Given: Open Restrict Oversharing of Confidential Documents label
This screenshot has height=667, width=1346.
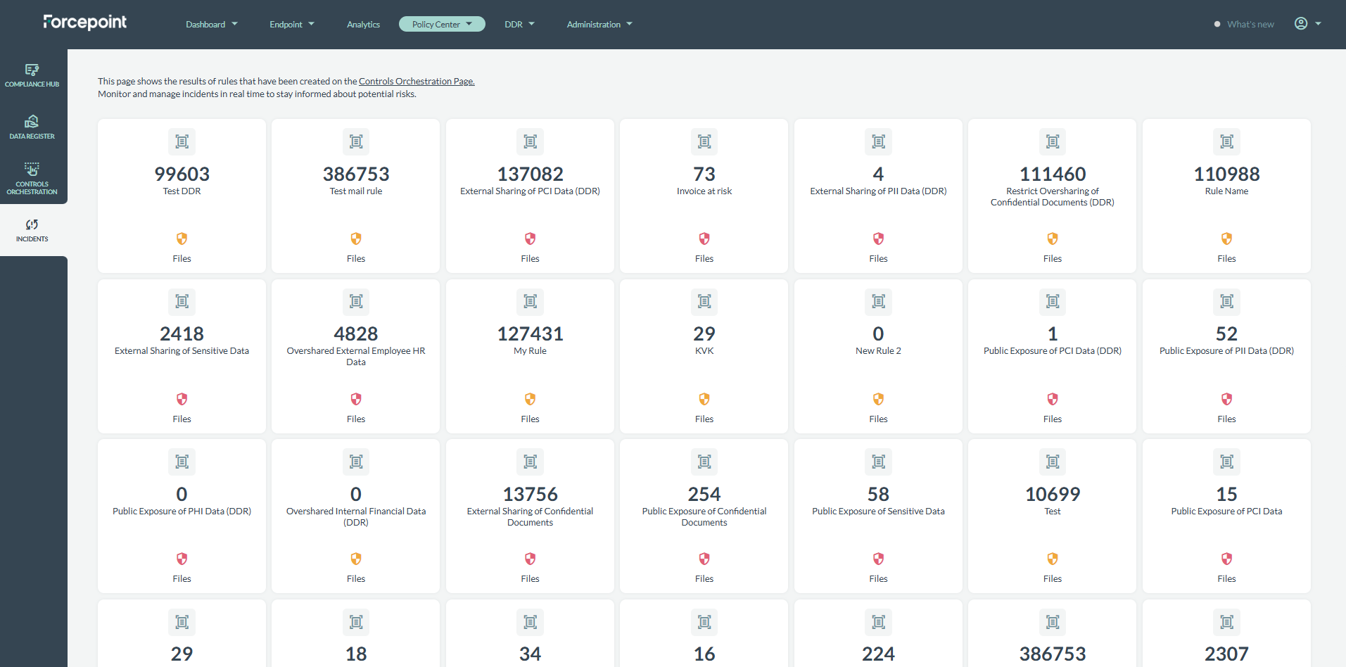Looking at the screenshot, I should click(1053, 196).
